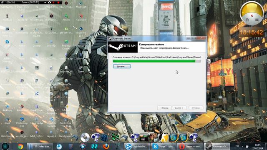The image size is (267, 150).
Task: Open the Registry Cleaner desktop icon
Action: [x=66, y=45]
